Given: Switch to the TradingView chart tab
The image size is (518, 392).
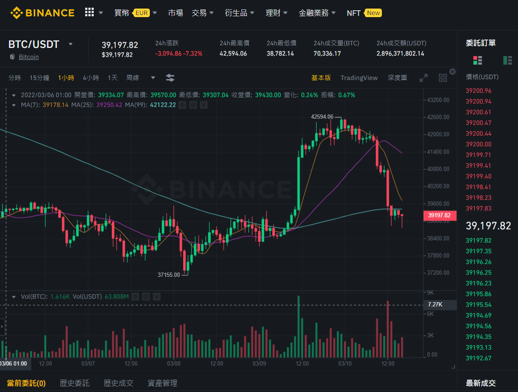Looking at the screenshot, I should [x=359, y=78].
